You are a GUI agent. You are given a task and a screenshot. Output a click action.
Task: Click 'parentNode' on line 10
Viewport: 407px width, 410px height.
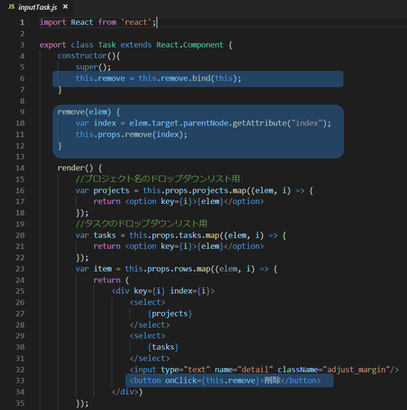point(206,123)
